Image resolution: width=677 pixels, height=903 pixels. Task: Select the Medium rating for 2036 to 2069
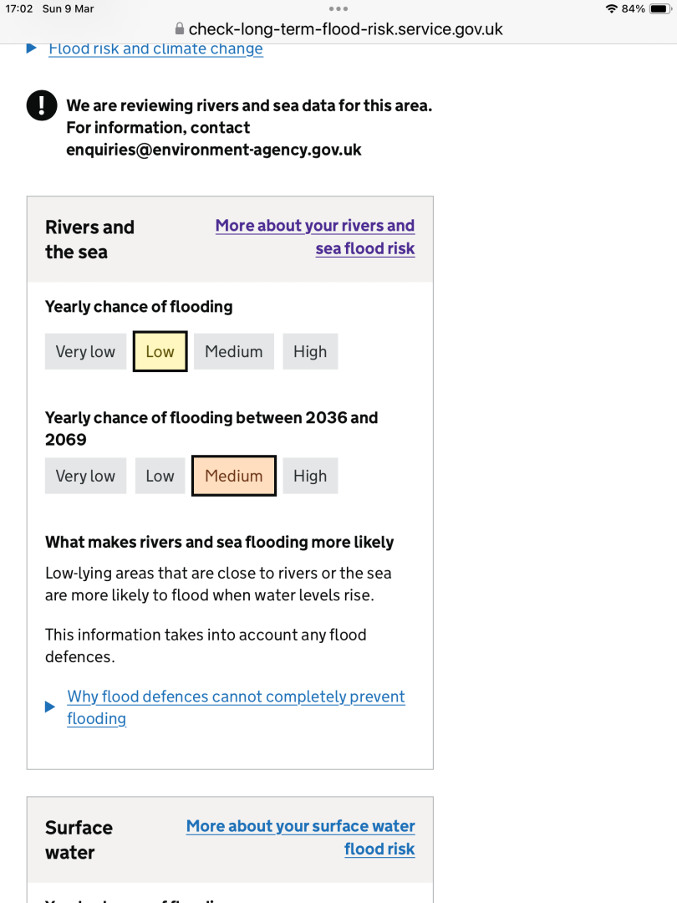[x=233, y=475]
